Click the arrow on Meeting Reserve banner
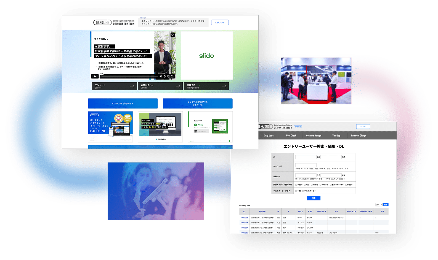Image resolution: width=438 pixels, height=260 pixels. pos(224,86)
